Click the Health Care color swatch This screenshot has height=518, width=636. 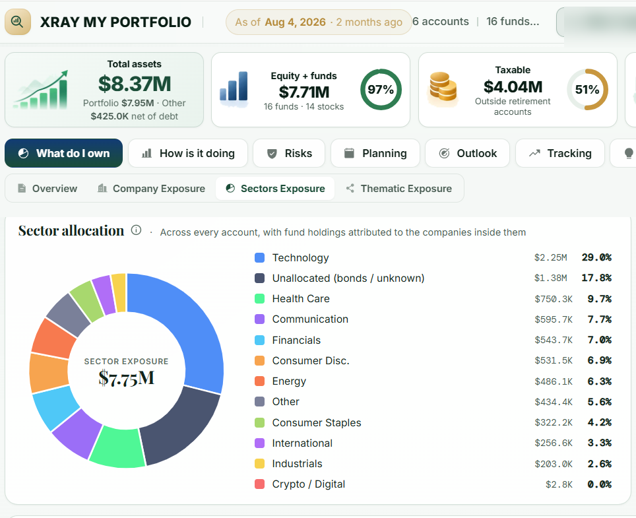[259, 298]
